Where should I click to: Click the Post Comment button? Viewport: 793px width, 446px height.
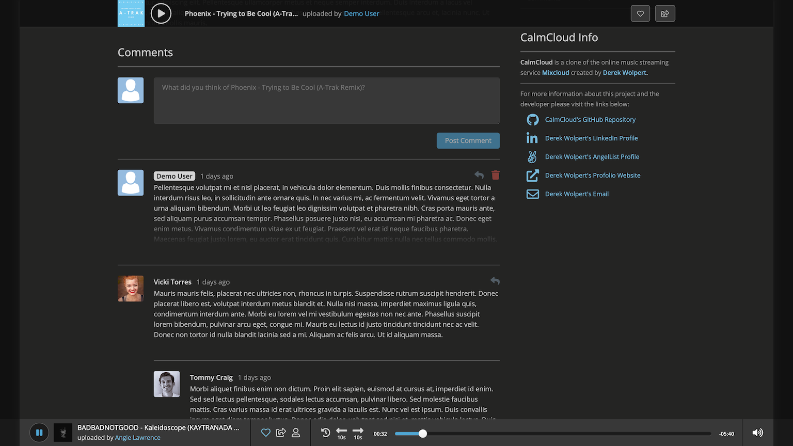(468, 140)
